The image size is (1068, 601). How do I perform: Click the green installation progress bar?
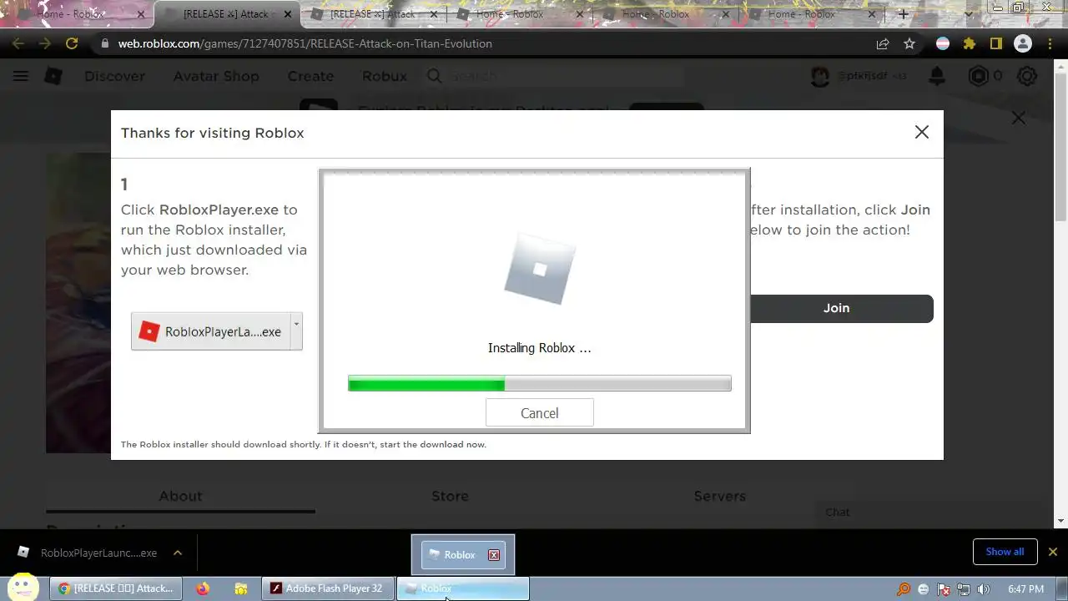pos(539,383)
